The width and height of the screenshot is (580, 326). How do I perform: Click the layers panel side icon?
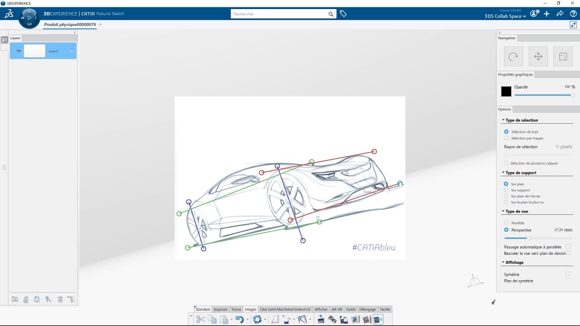coord(4,40)
